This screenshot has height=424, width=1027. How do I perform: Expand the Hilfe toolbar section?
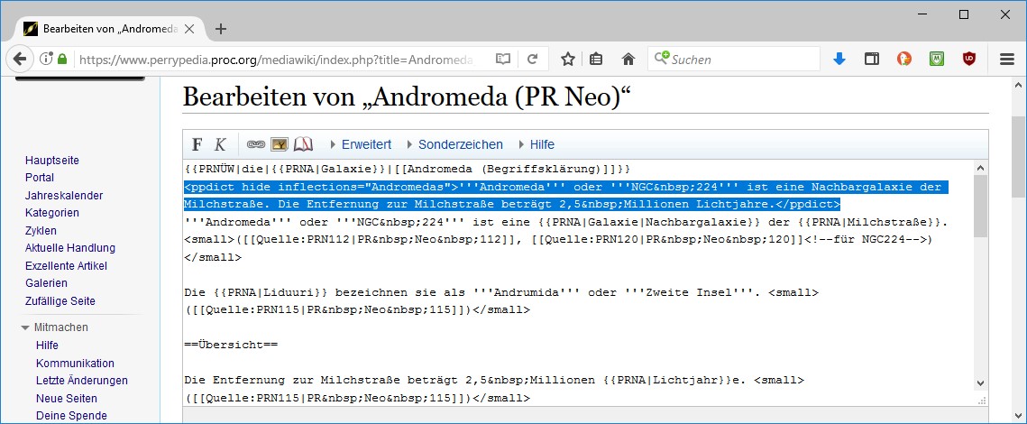click(x=536, y=144)
